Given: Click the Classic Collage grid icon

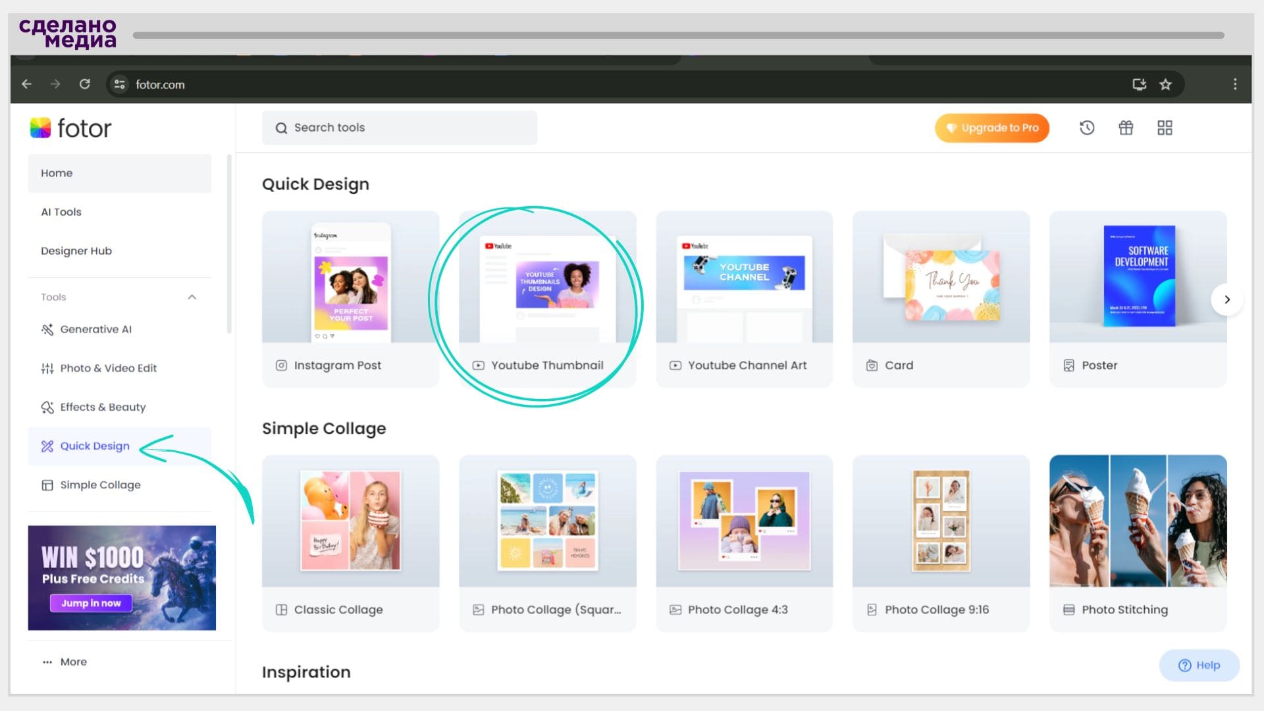Looking at the screenshot, I should point(281,610).
